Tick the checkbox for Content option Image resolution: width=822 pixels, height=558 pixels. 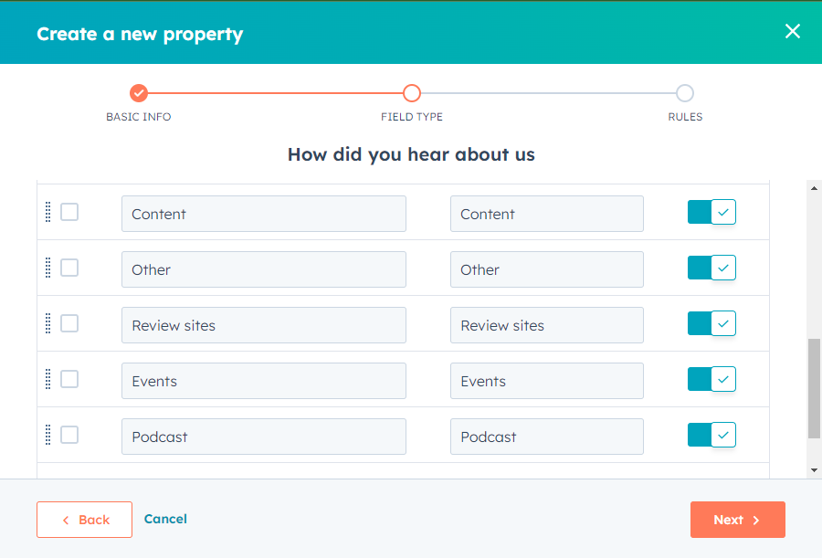coord(69,212)
